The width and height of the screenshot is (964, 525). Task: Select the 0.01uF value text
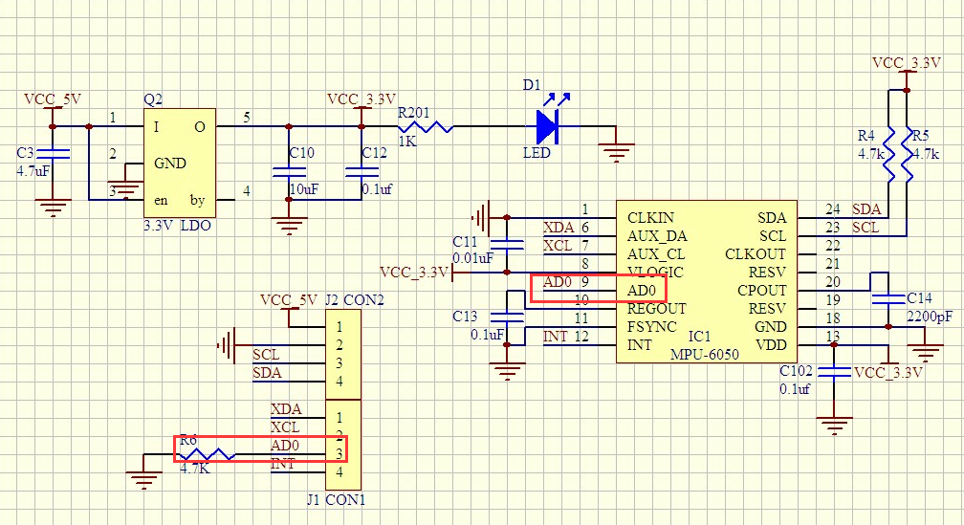472,258
